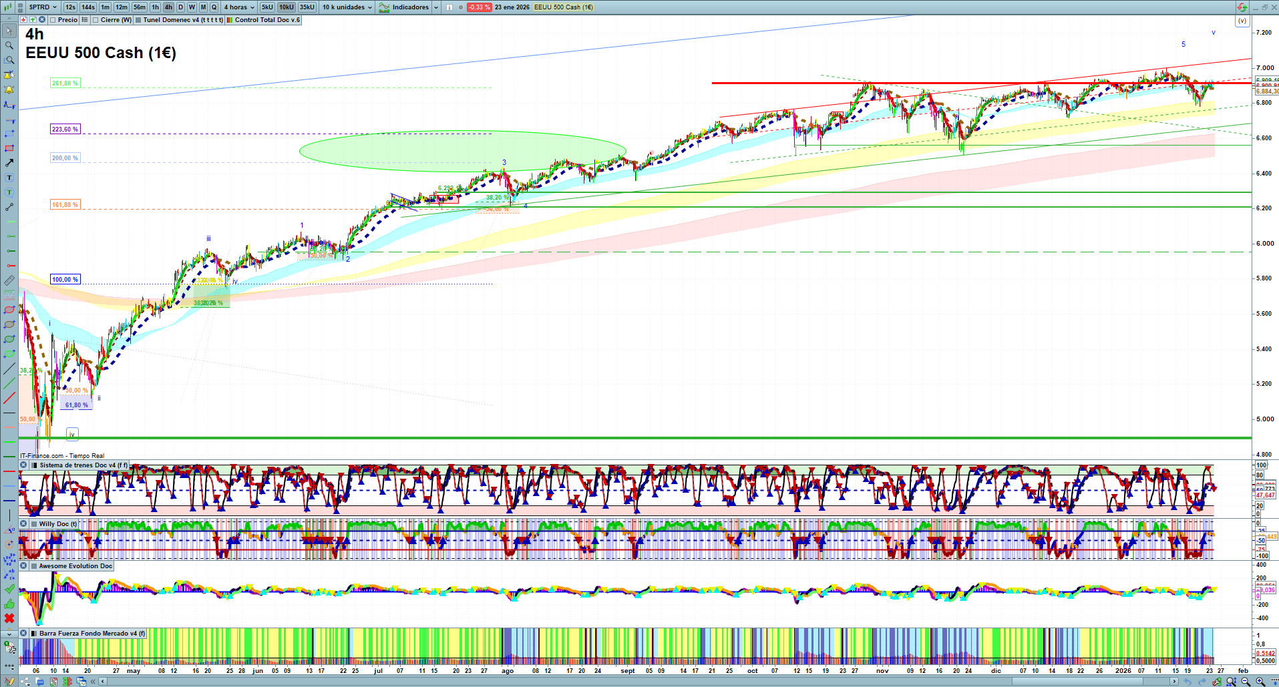1279x687 pixels.
Task: Expand the Indicadores dropdown arrow
Action: [x=436, y=7]
